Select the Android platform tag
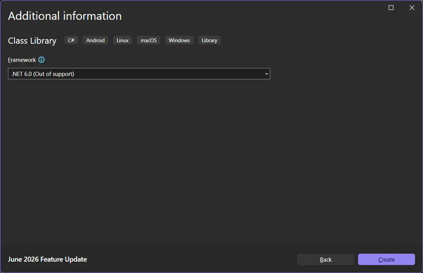The height and width of the screenshot is (273, 423). pos(95,40)
